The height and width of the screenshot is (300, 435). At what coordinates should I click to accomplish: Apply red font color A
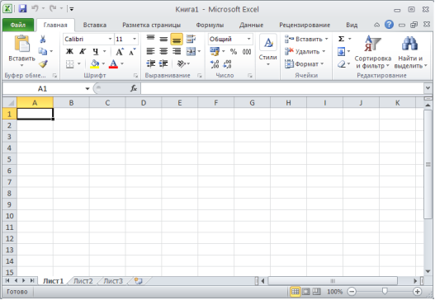pyautogui.click(x=113, y=64)
